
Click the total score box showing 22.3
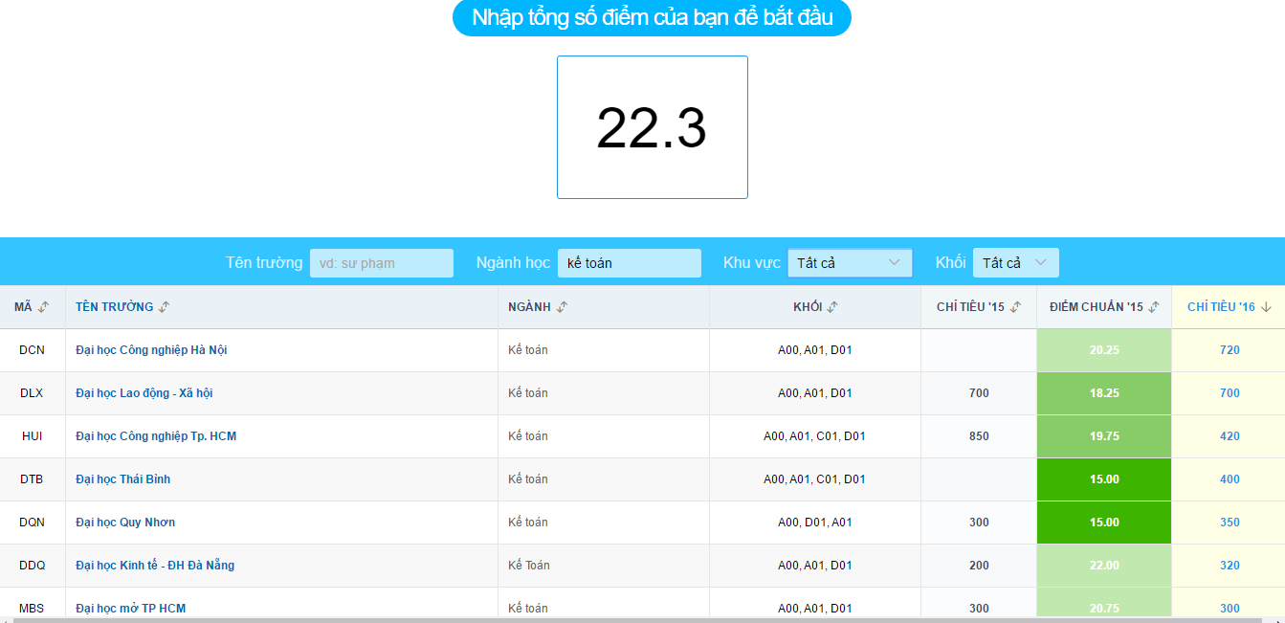point(652,127)
